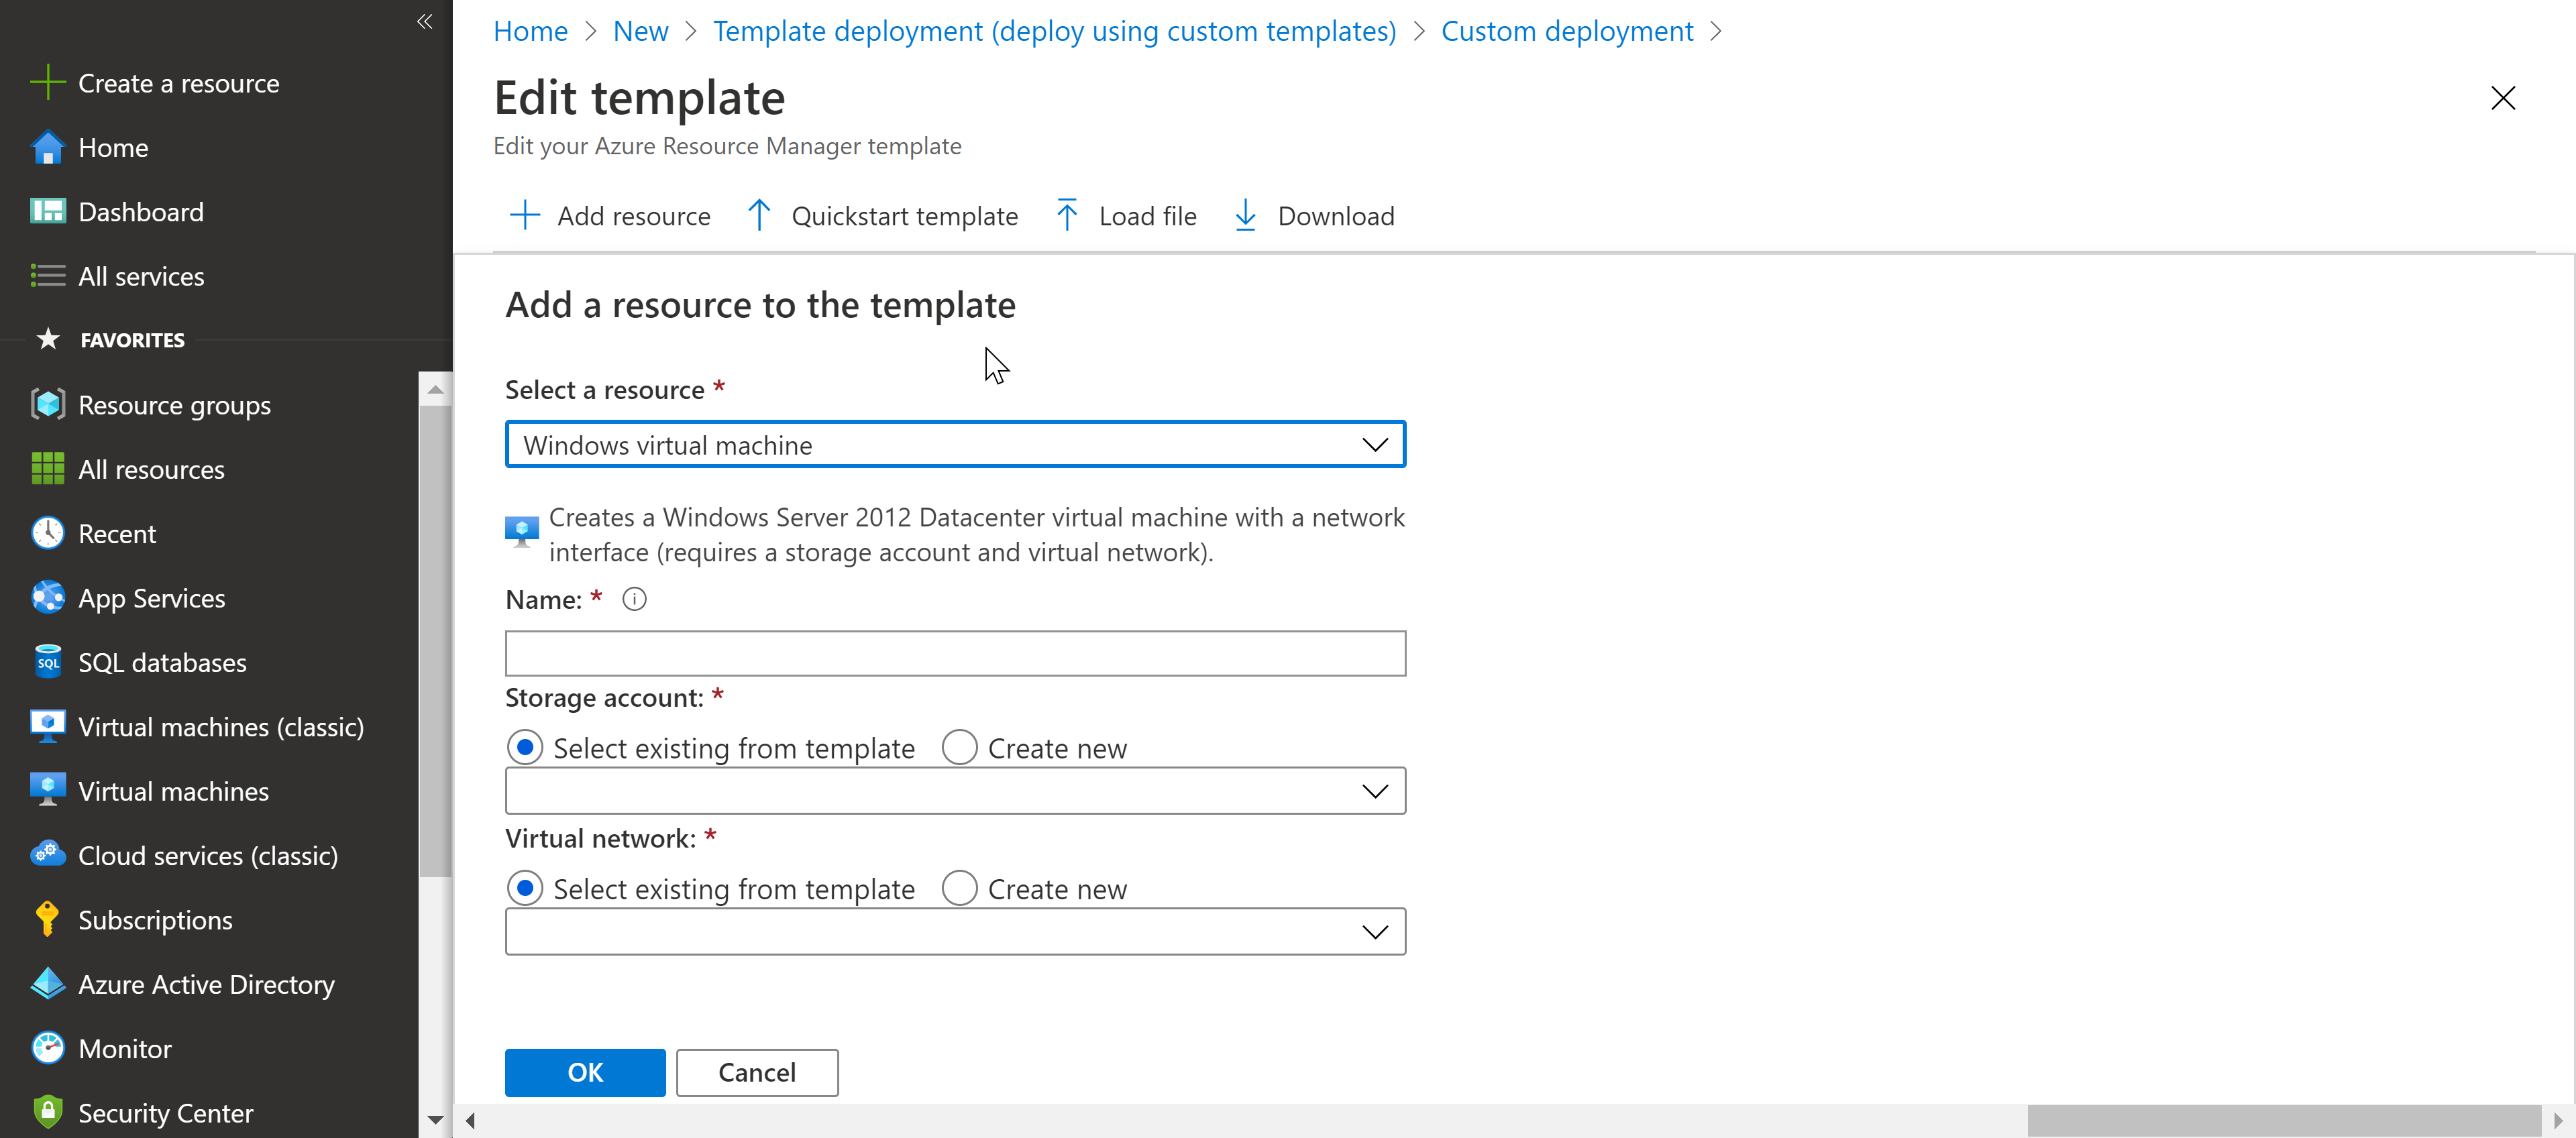Click the info icon next to Name

tap(634, 599)
